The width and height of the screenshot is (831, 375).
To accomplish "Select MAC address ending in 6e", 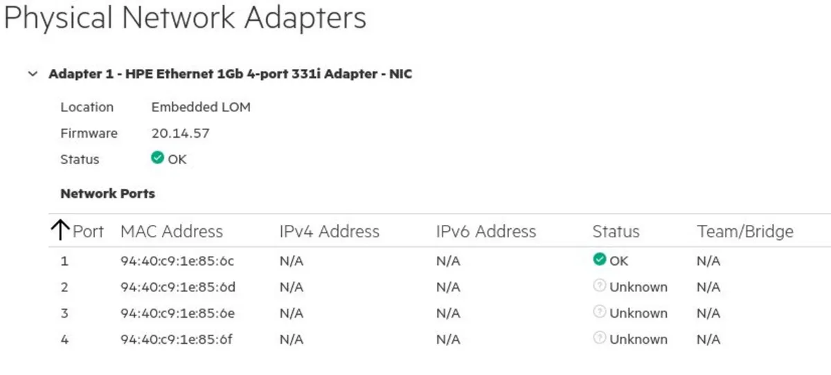I will coord(177,313).
